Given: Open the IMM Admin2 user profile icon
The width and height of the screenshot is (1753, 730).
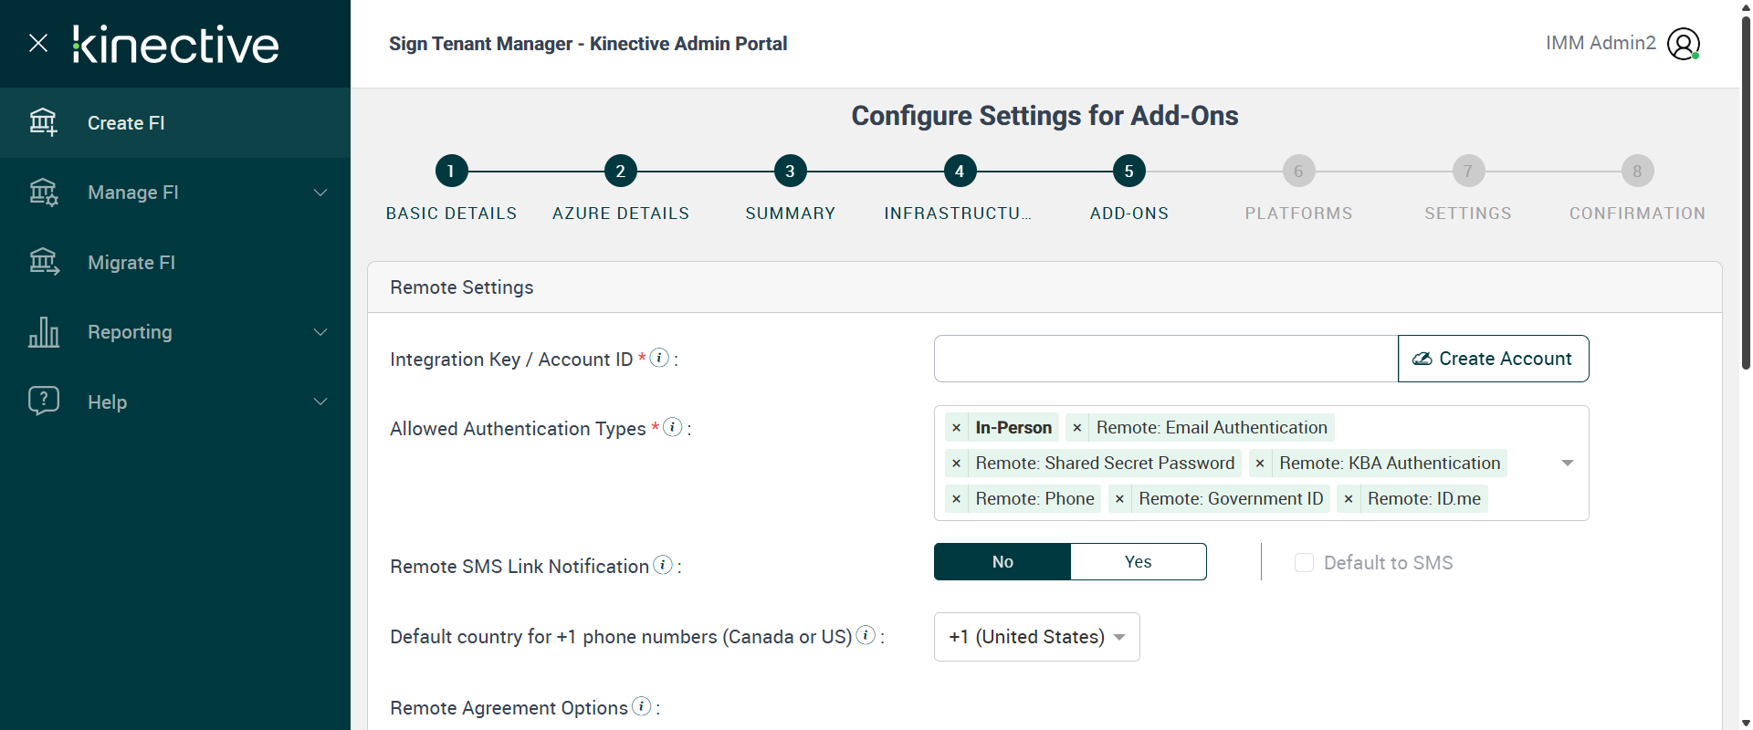Looking at the screenshot, I should coord(1683,44).
